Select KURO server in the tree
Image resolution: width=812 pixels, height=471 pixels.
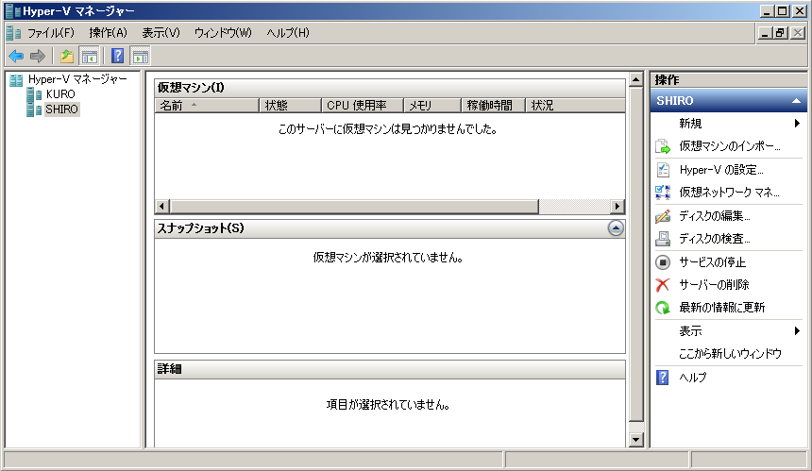(x=60, y=94)
